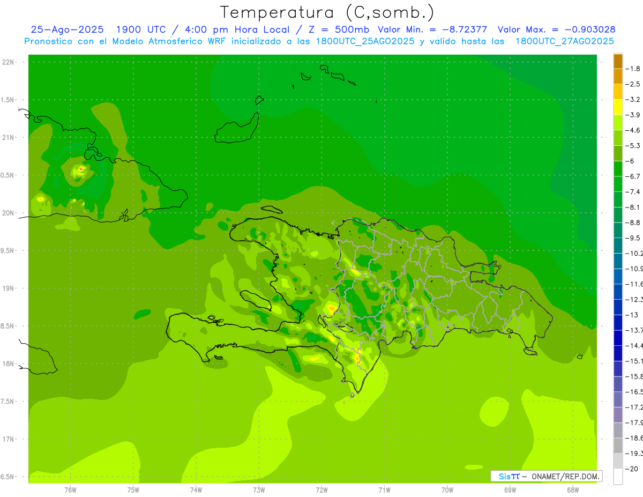Click the blue swatch between -13 and -13.7

pos(618,322)
